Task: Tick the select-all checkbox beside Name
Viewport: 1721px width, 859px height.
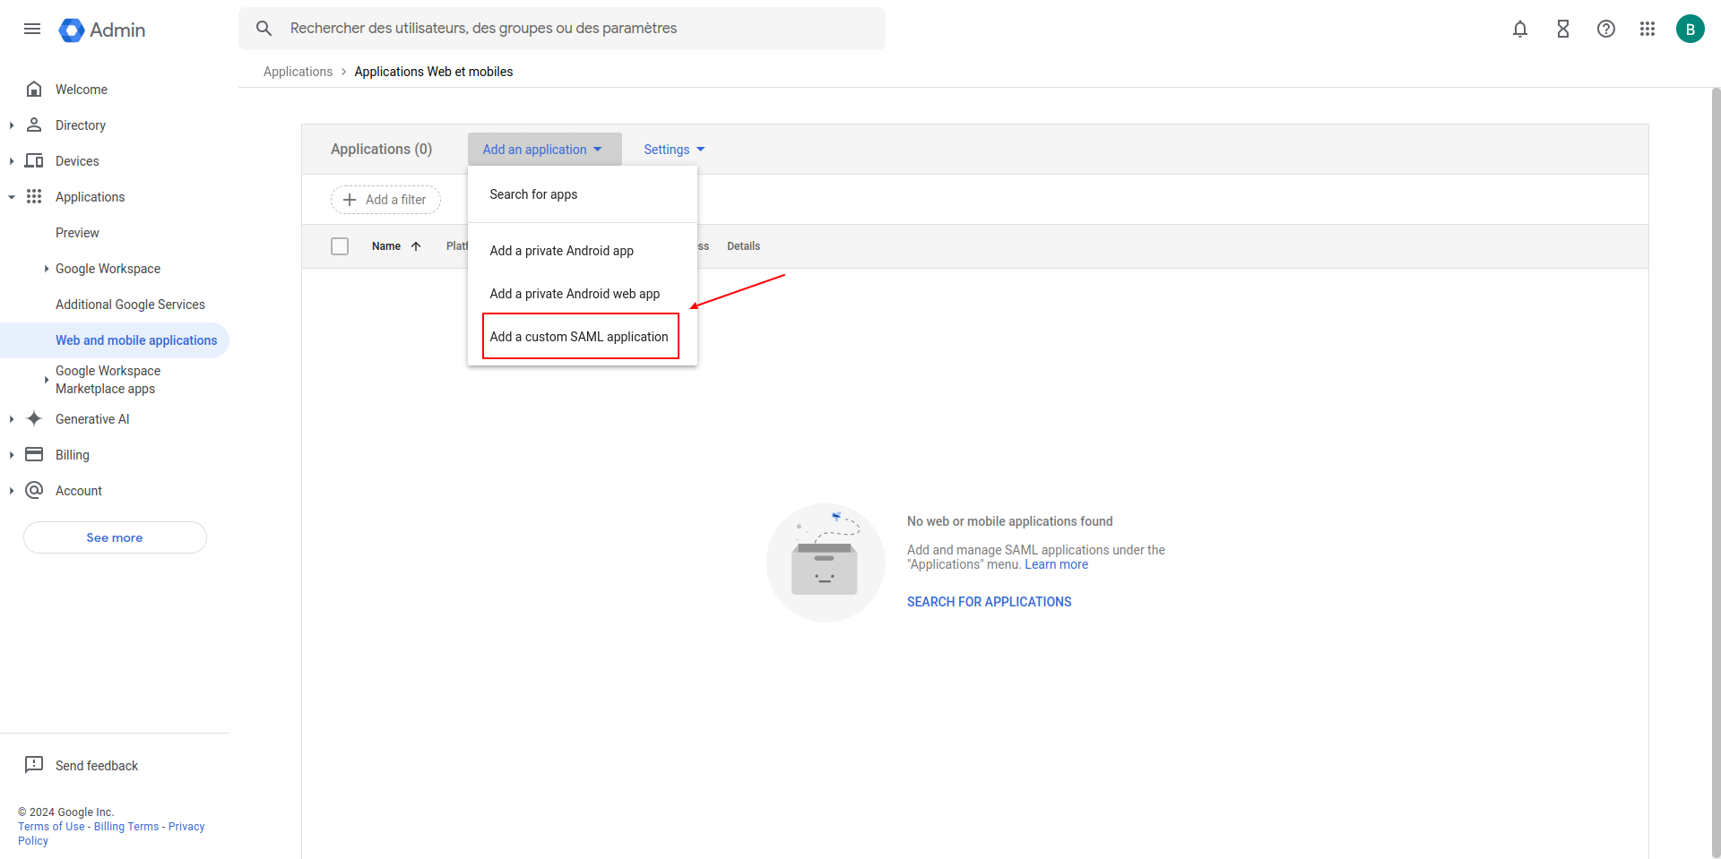Action: coord(340,246)
